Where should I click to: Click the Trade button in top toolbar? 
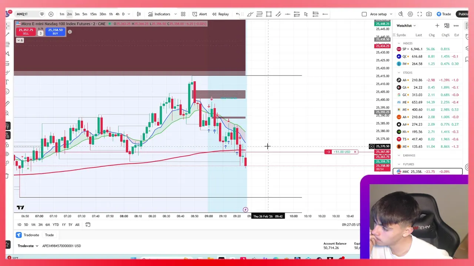tap(444, 14)
